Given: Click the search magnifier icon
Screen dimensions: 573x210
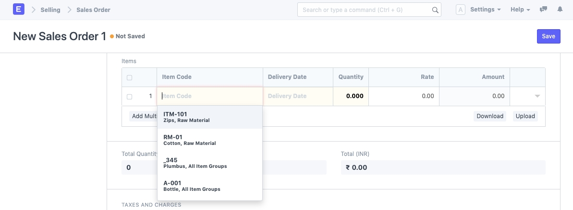Looking at the screenshot, I should pos(435,10).
